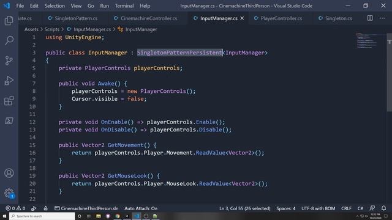The height and width of the screenshot is (220, 392).
Task: Open the Help menu
Action: click(x=145, y=5)
